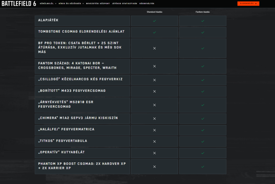Image resolution: width=275 pixels, height=184 pixels.
Task: Click the Halálfej fegyvermatrica label
Action: (66, 129)
